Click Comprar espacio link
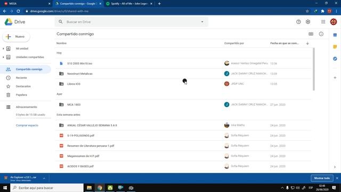The width and height of the screenshot is (341, 192). click(x=27, y=125)
